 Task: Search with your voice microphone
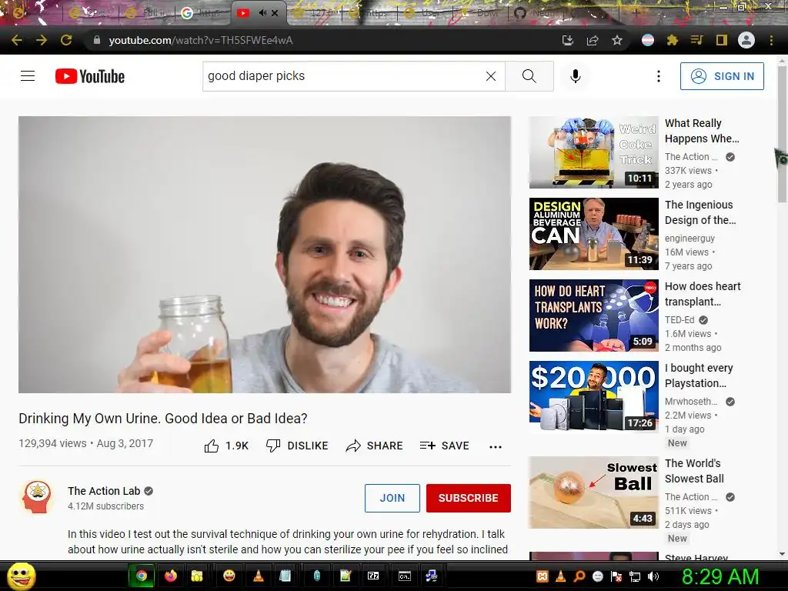pyautogui.click(x=576, y=76)
